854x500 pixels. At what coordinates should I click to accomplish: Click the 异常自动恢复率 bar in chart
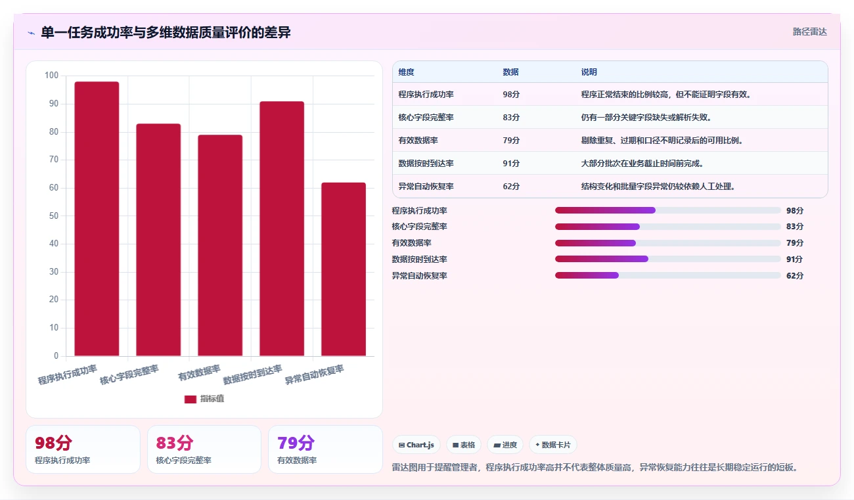(344, 269)
